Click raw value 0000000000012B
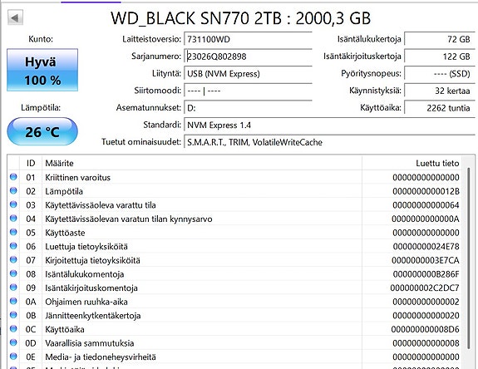The height and width of the screenshot is (369, 478). [426, 191]
